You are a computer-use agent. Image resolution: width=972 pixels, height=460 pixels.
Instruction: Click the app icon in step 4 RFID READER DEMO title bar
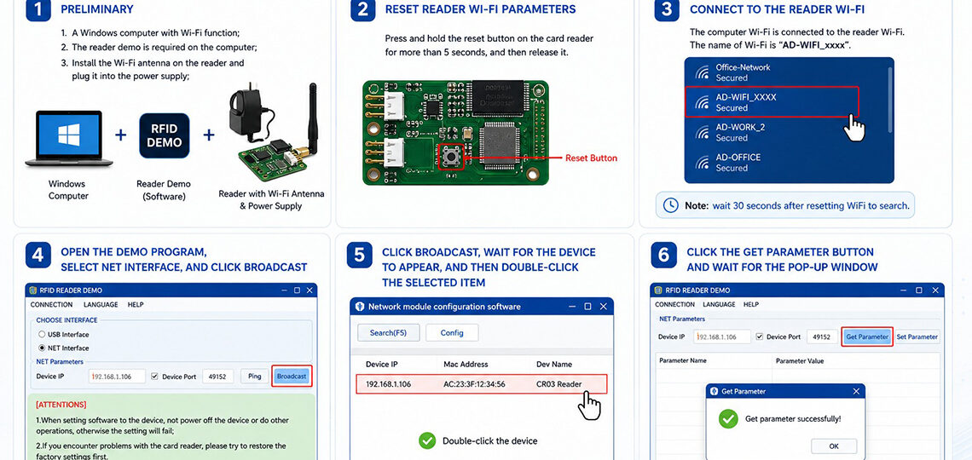click(x=35, y=290)
